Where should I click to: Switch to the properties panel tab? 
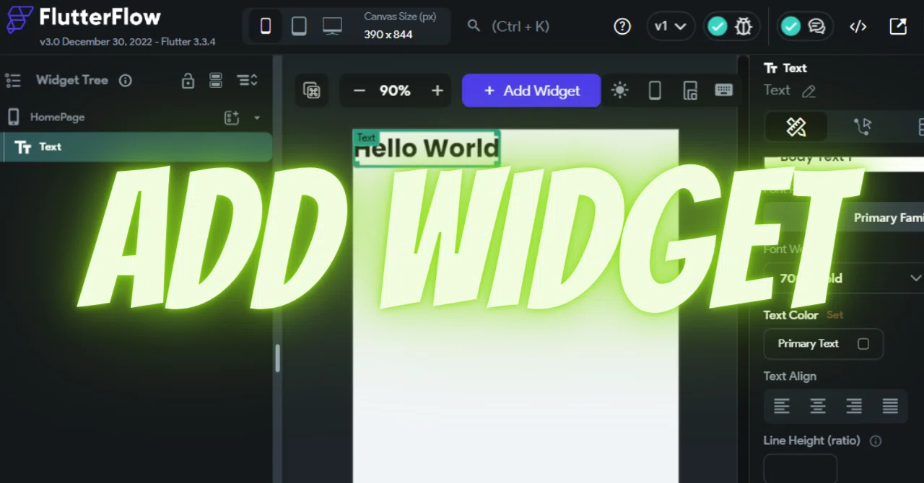[796, 128]
